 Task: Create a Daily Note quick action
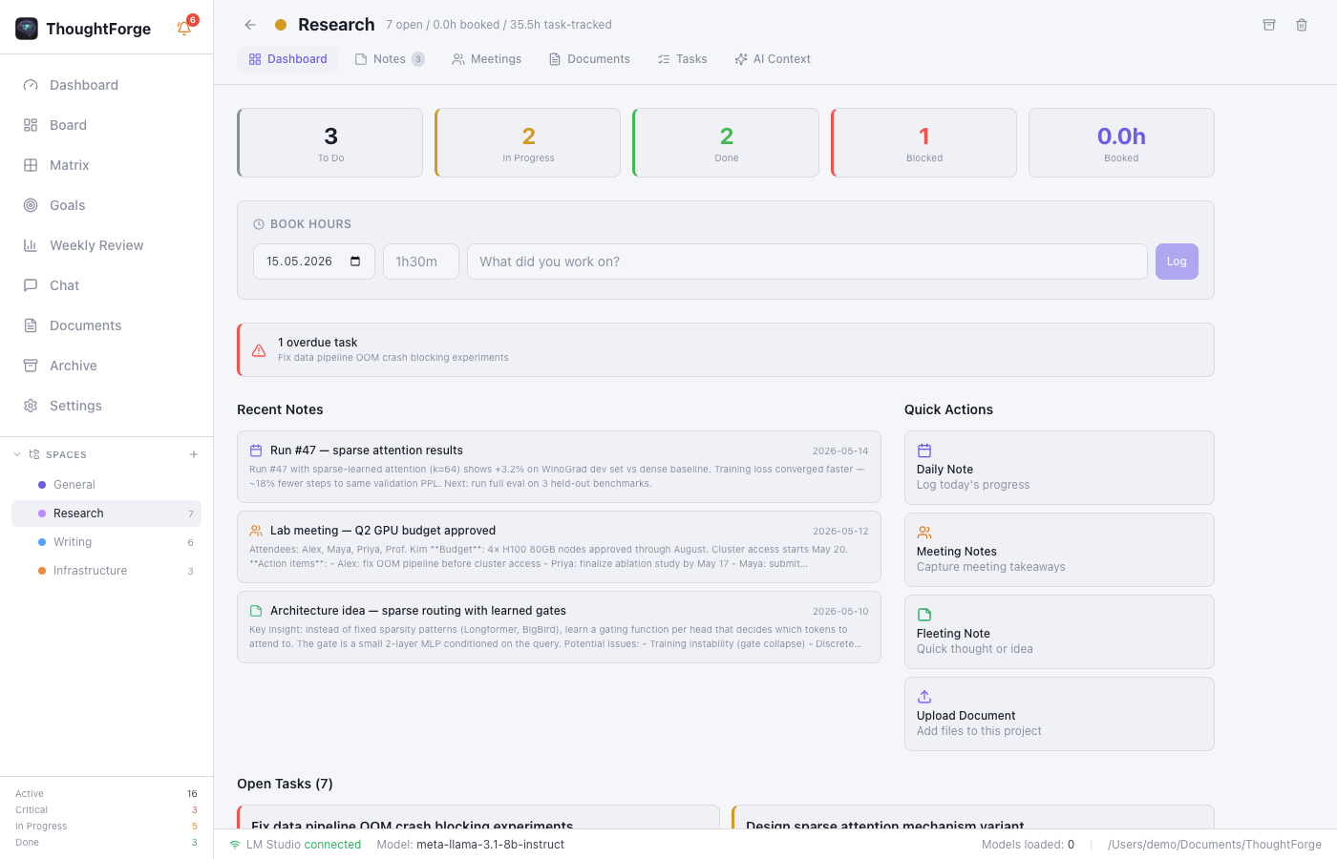click(x=1059, y=468)
